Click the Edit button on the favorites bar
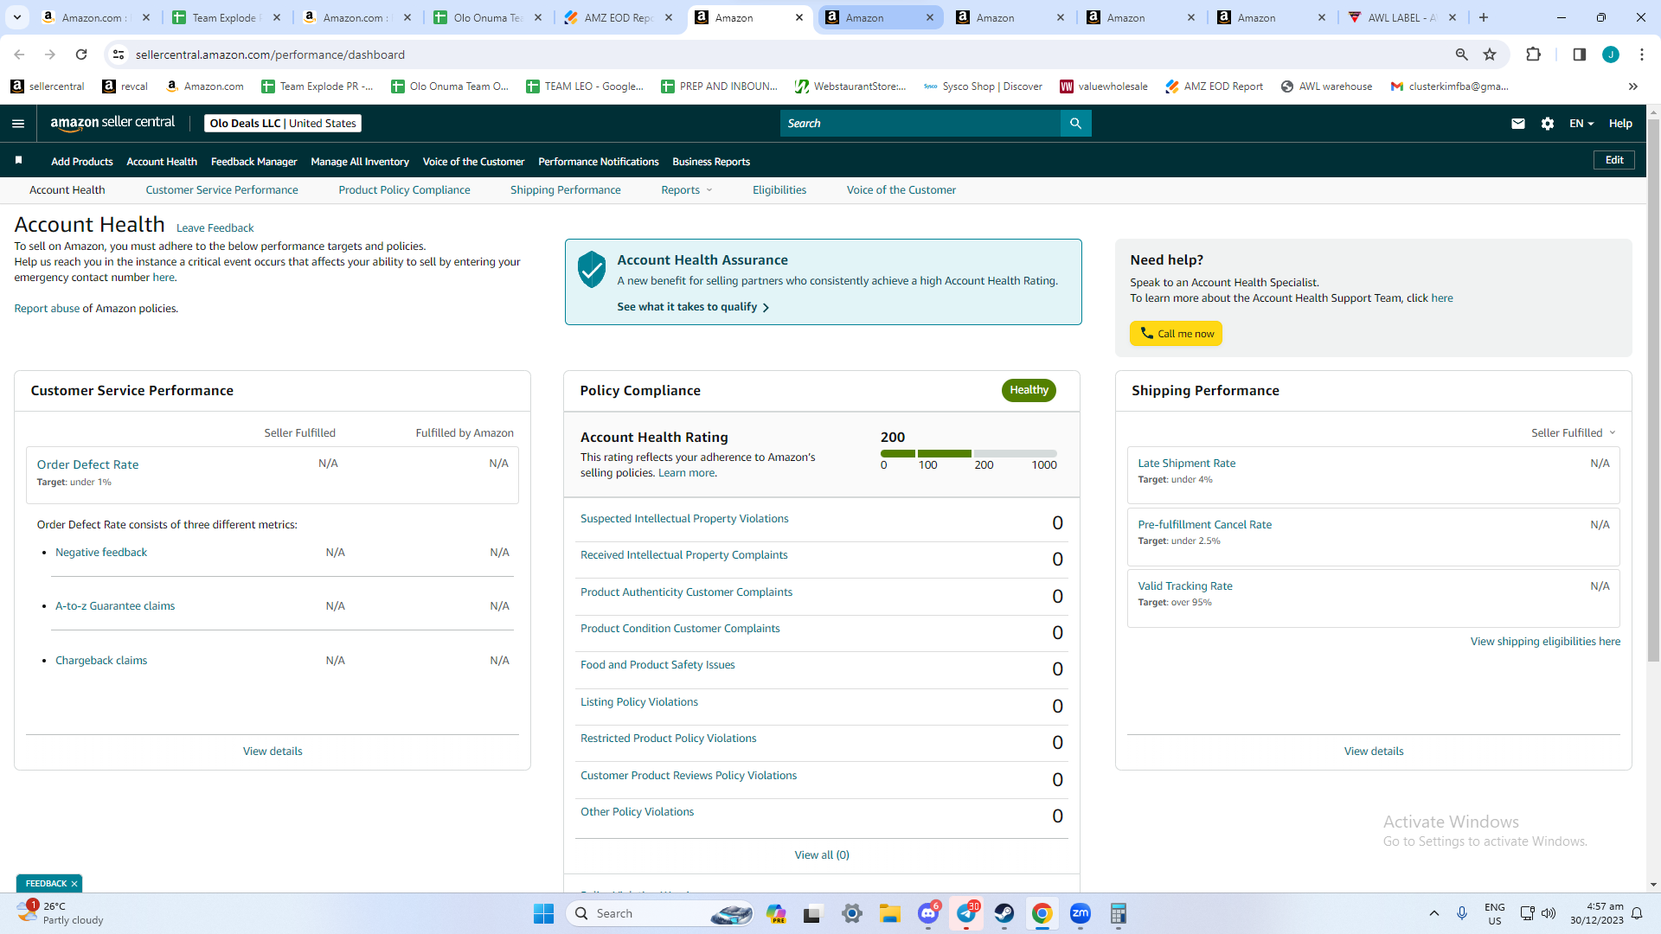 1614,160
